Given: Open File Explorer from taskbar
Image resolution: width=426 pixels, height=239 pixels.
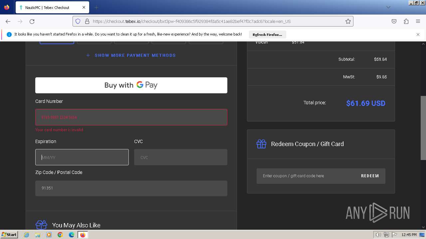Looking at the screenshot, I should point(38,235).
